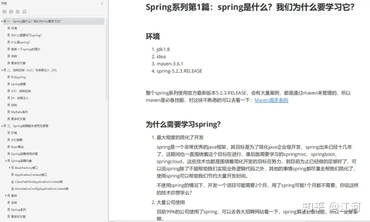Viewport: 370px width, 222px height.
Task: Open 总结 bookmark just above MyBatis系列
Action: coord(14,105)
